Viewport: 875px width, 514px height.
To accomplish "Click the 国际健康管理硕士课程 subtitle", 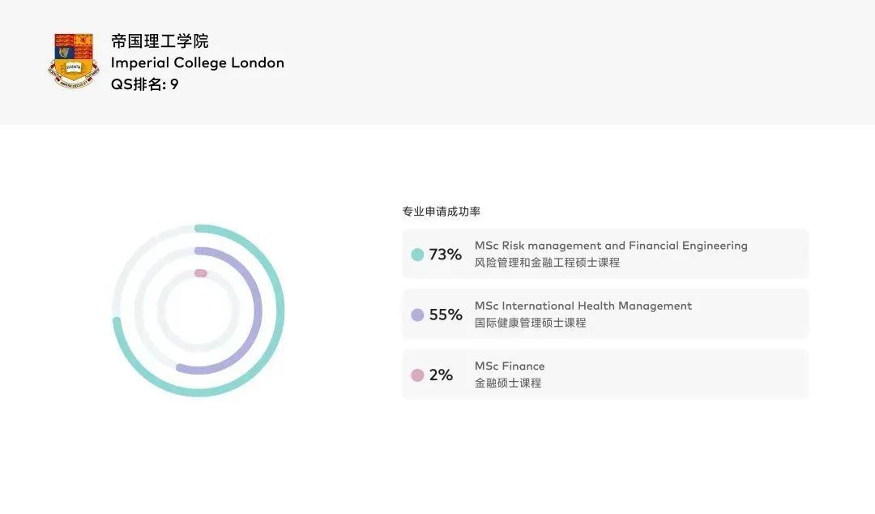I will 530,323.
